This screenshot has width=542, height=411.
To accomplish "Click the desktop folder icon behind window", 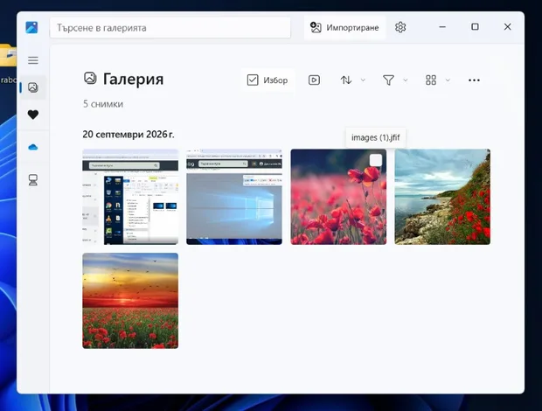I will (x=8, y=55).
